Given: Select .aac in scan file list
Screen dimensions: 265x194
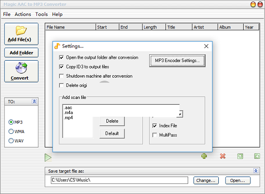Looking at the screenshot, I should (68, 108).
